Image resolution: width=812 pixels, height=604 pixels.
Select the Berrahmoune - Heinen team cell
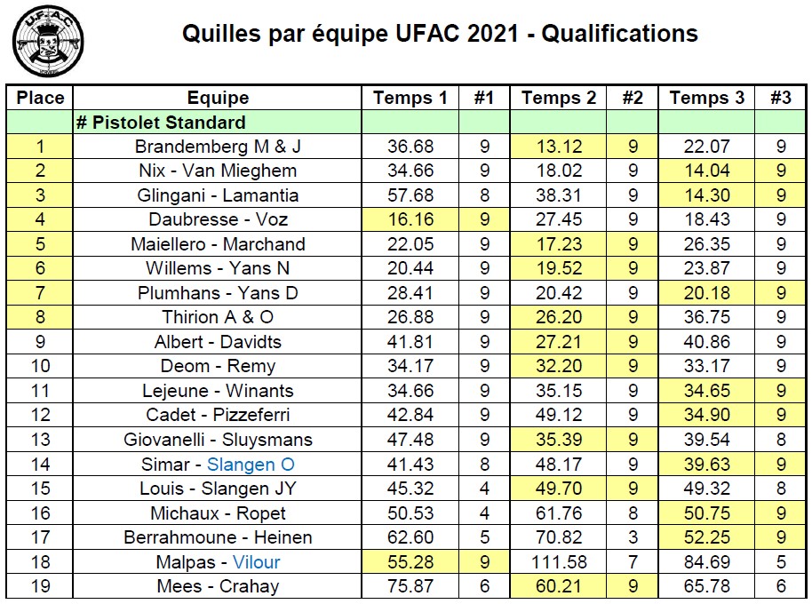pyautogui.click(x=218, y=537)
